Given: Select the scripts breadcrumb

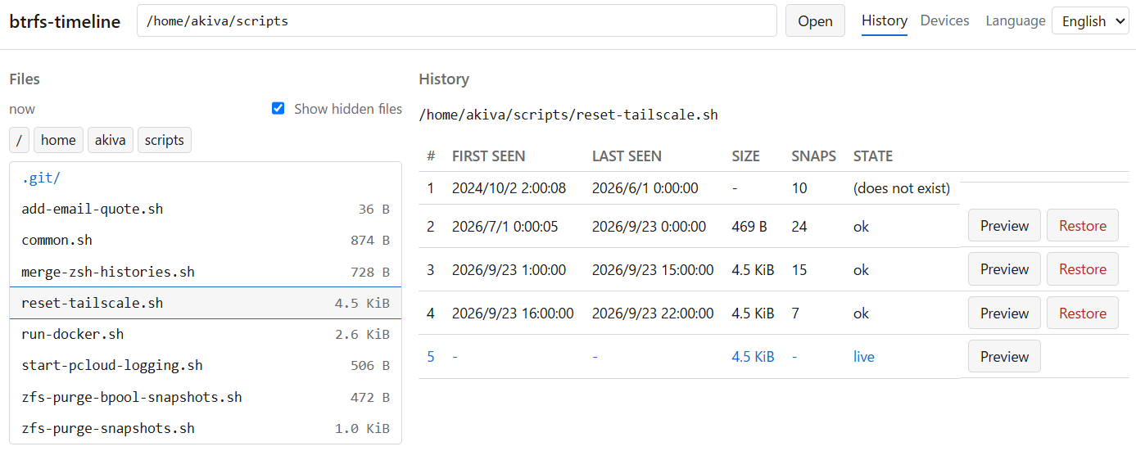Looking at the screenshot, I should (x=165, y=140).
